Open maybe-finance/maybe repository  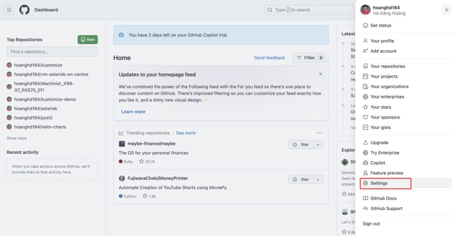coord(151,144)
